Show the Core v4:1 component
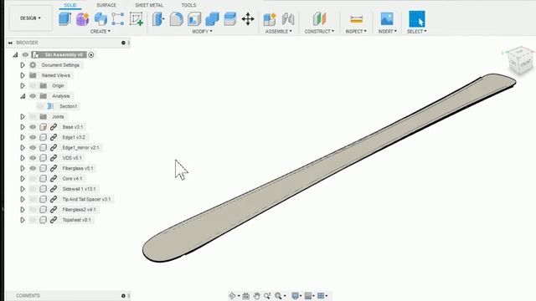The height and width of the screenshot is (301, 536). [33, 178]
